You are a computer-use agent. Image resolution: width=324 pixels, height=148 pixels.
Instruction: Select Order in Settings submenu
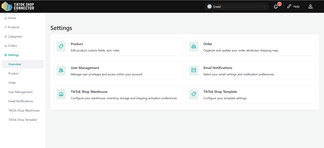[12, 83]
